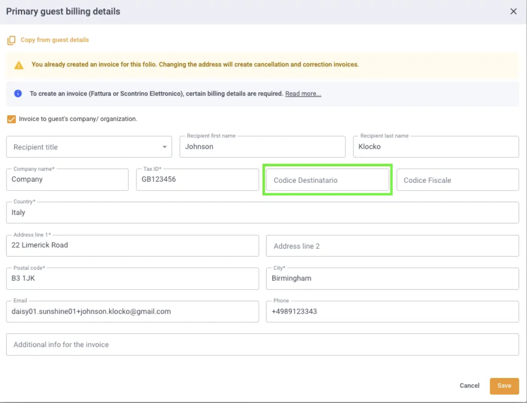Click the Primary guest billing details title
Viewport: 527px width, 403px height.
(x=63, y=12)
